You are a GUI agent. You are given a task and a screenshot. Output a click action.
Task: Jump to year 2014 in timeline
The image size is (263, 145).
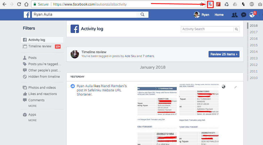pyautogui.click(x=253, y=52)
